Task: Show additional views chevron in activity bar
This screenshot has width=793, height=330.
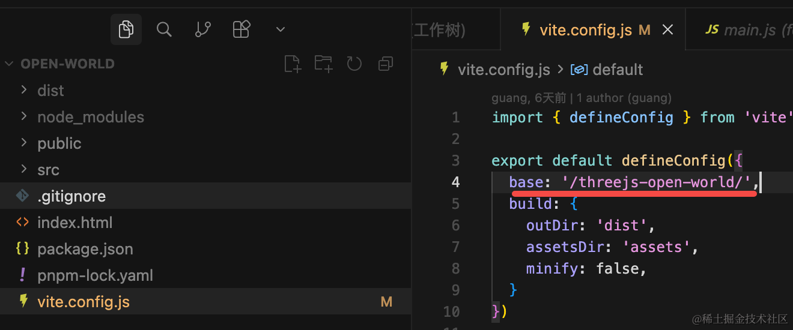Action: tap(280, 29)
